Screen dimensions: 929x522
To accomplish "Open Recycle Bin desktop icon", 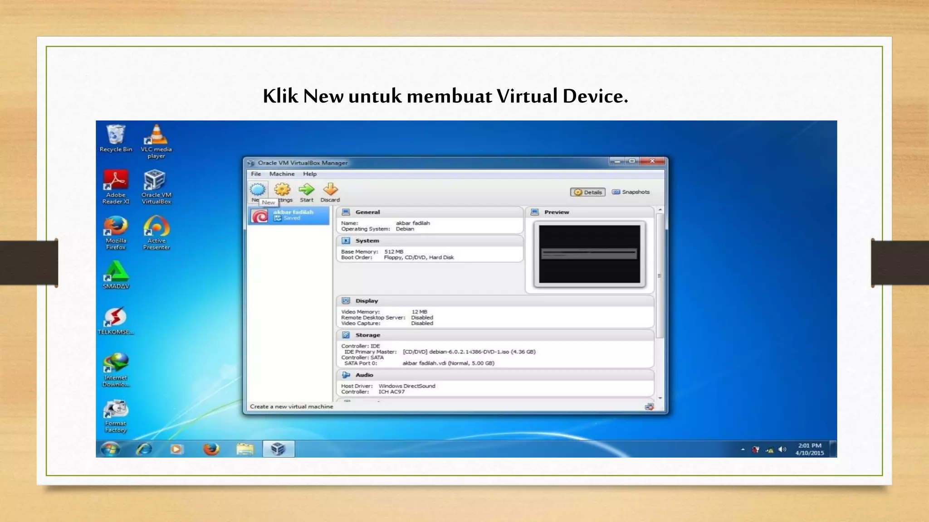I will point(116,138).
